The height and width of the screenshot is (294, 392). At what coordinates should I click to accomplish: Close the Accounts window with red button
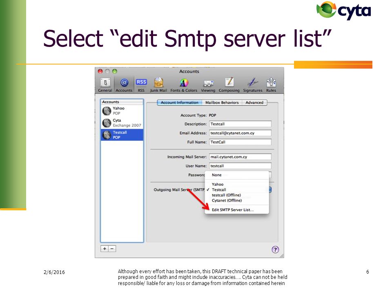pyautogui.click(x=100, y=71)
